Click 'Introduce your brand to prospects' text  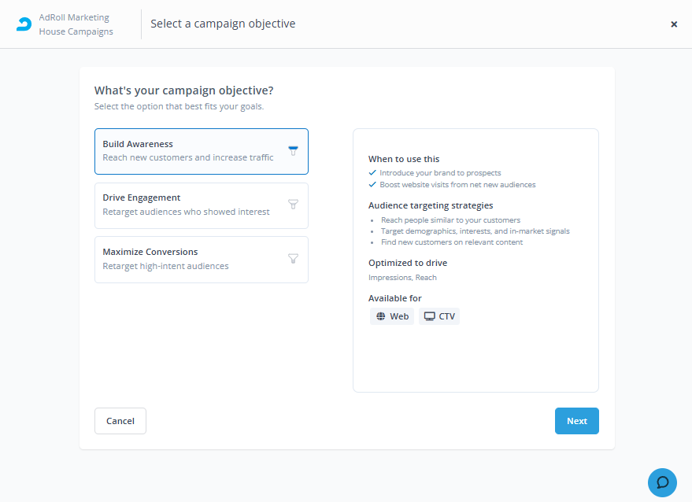pyautogui.click(x=440, y=173)
